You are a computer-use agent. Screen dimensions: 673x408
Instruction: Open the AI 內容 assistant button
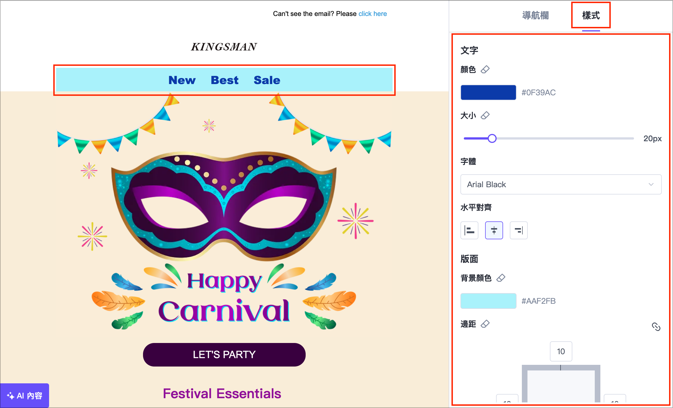[25, 395]
